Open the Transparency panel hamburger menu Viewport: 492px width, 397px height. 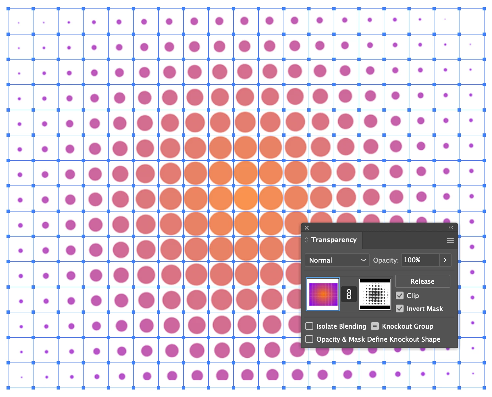tap(450, 240)
